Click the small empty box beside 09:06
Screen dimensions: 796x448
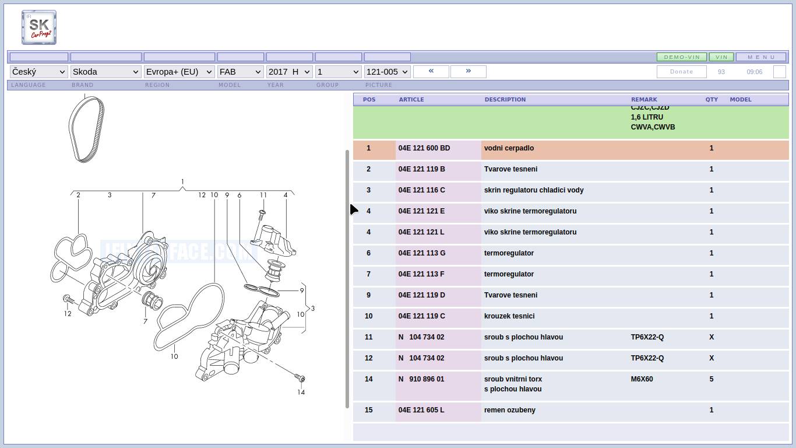(780, 72)
